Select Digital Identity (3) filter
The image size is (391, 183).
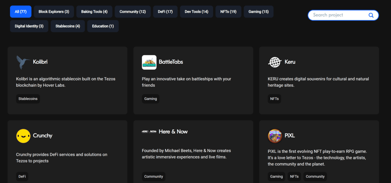[29, 26]
